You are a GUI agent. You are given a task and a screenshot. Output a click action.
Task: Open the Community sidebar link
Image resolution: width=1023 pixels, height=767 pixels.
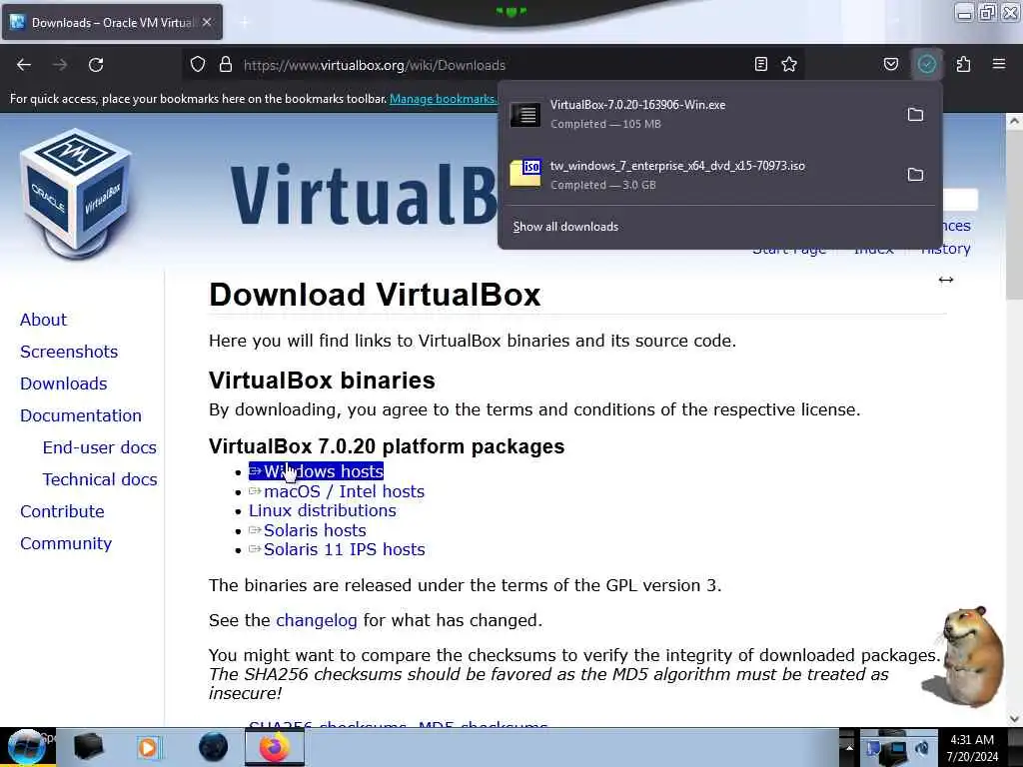[66, 543]
